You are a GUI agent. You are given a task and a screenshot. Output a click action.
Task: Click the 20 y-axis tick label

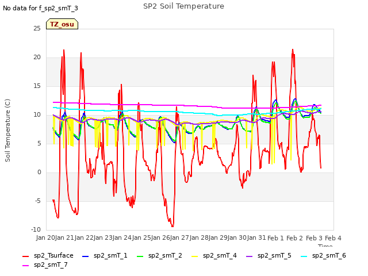37,57
